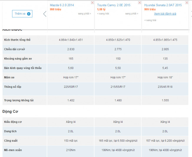
Task: Move Mazda 6 column with sang phải
Action: click(x=85, y=14)
